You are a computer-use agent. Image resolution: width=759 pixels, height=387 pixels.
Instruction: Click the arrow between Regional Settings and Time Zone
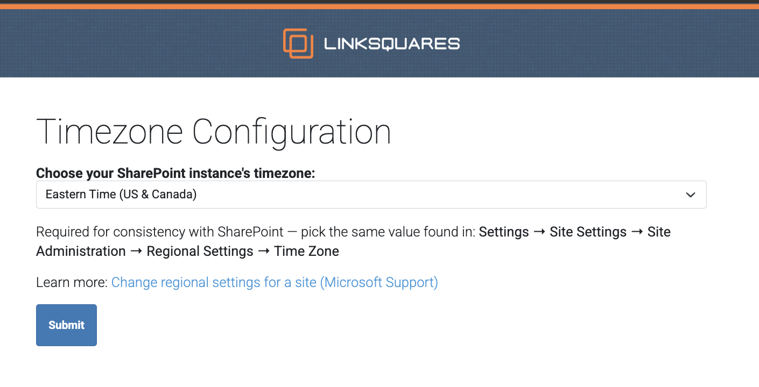point(264,252)
